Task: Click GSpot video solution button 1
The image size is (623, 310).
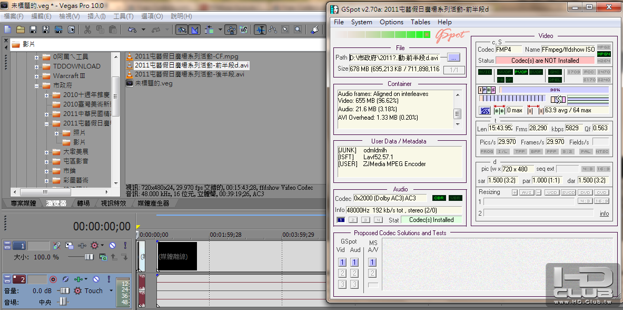Action: tap(342, 262)
